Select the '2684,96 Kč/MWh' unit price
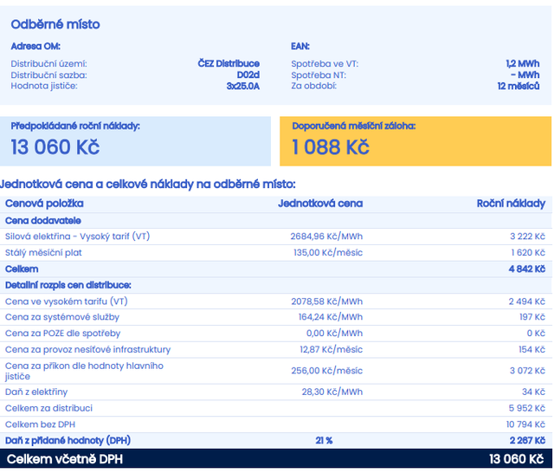This screenshot has height=473, width=554. point(326,236)
